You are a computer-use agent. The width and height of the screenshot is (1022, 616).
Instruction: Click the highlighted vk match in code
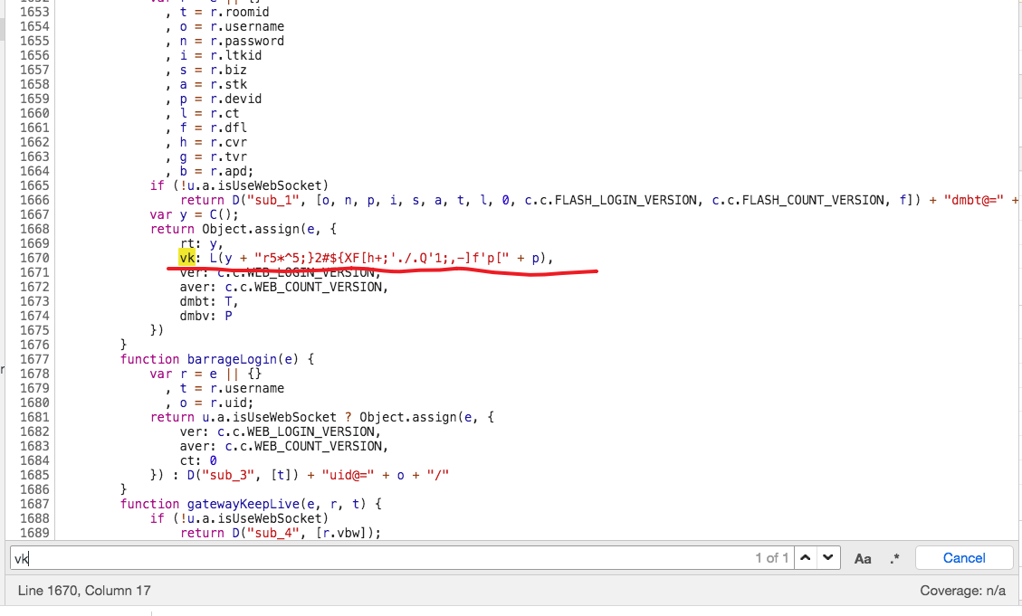[187, 258]
